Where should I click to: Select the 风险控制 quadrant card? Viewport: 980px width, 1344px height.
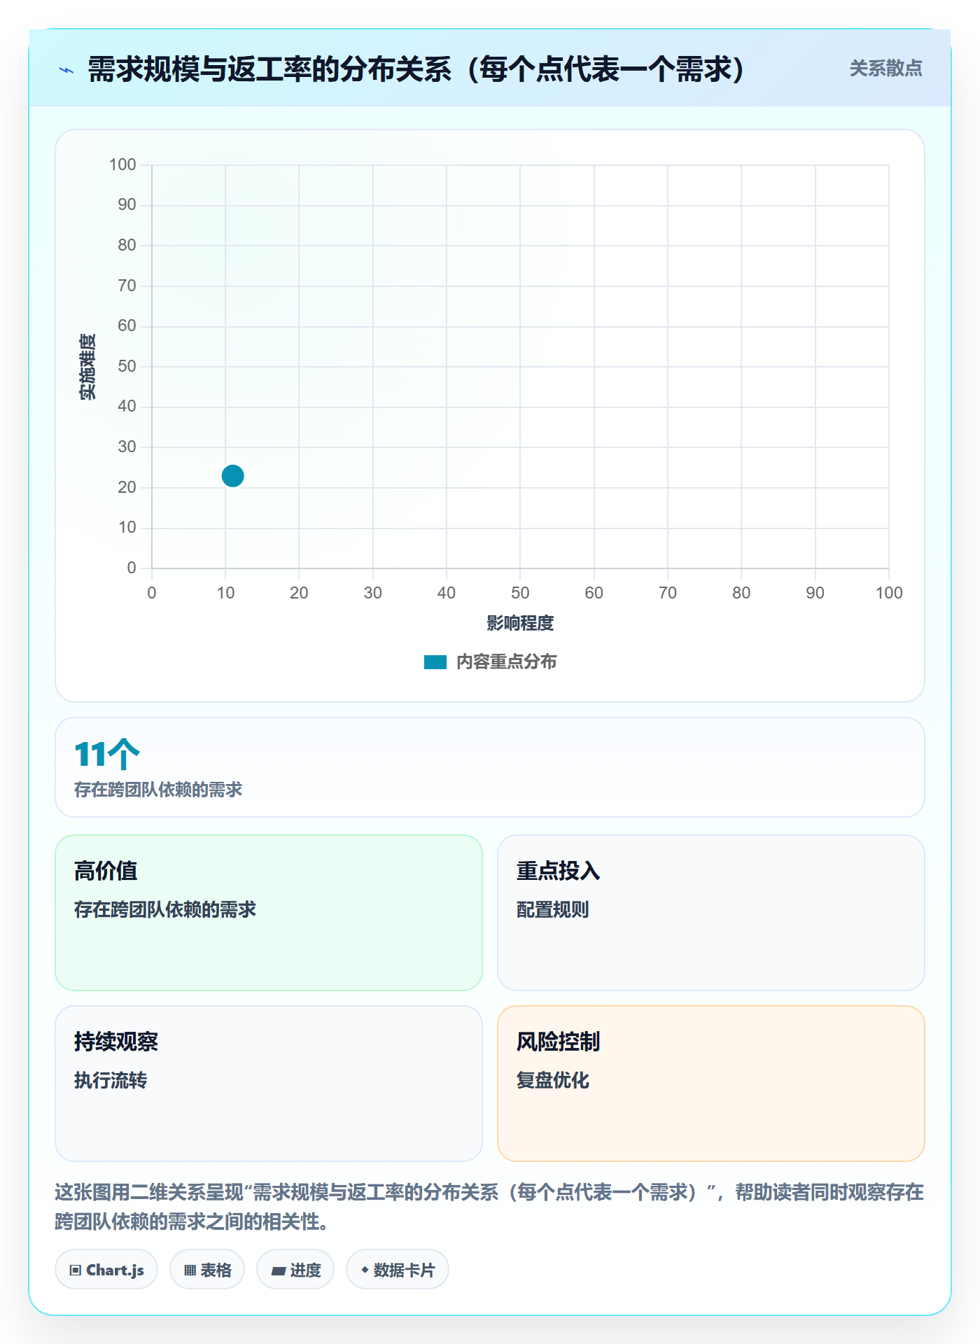pos(711,1084)
